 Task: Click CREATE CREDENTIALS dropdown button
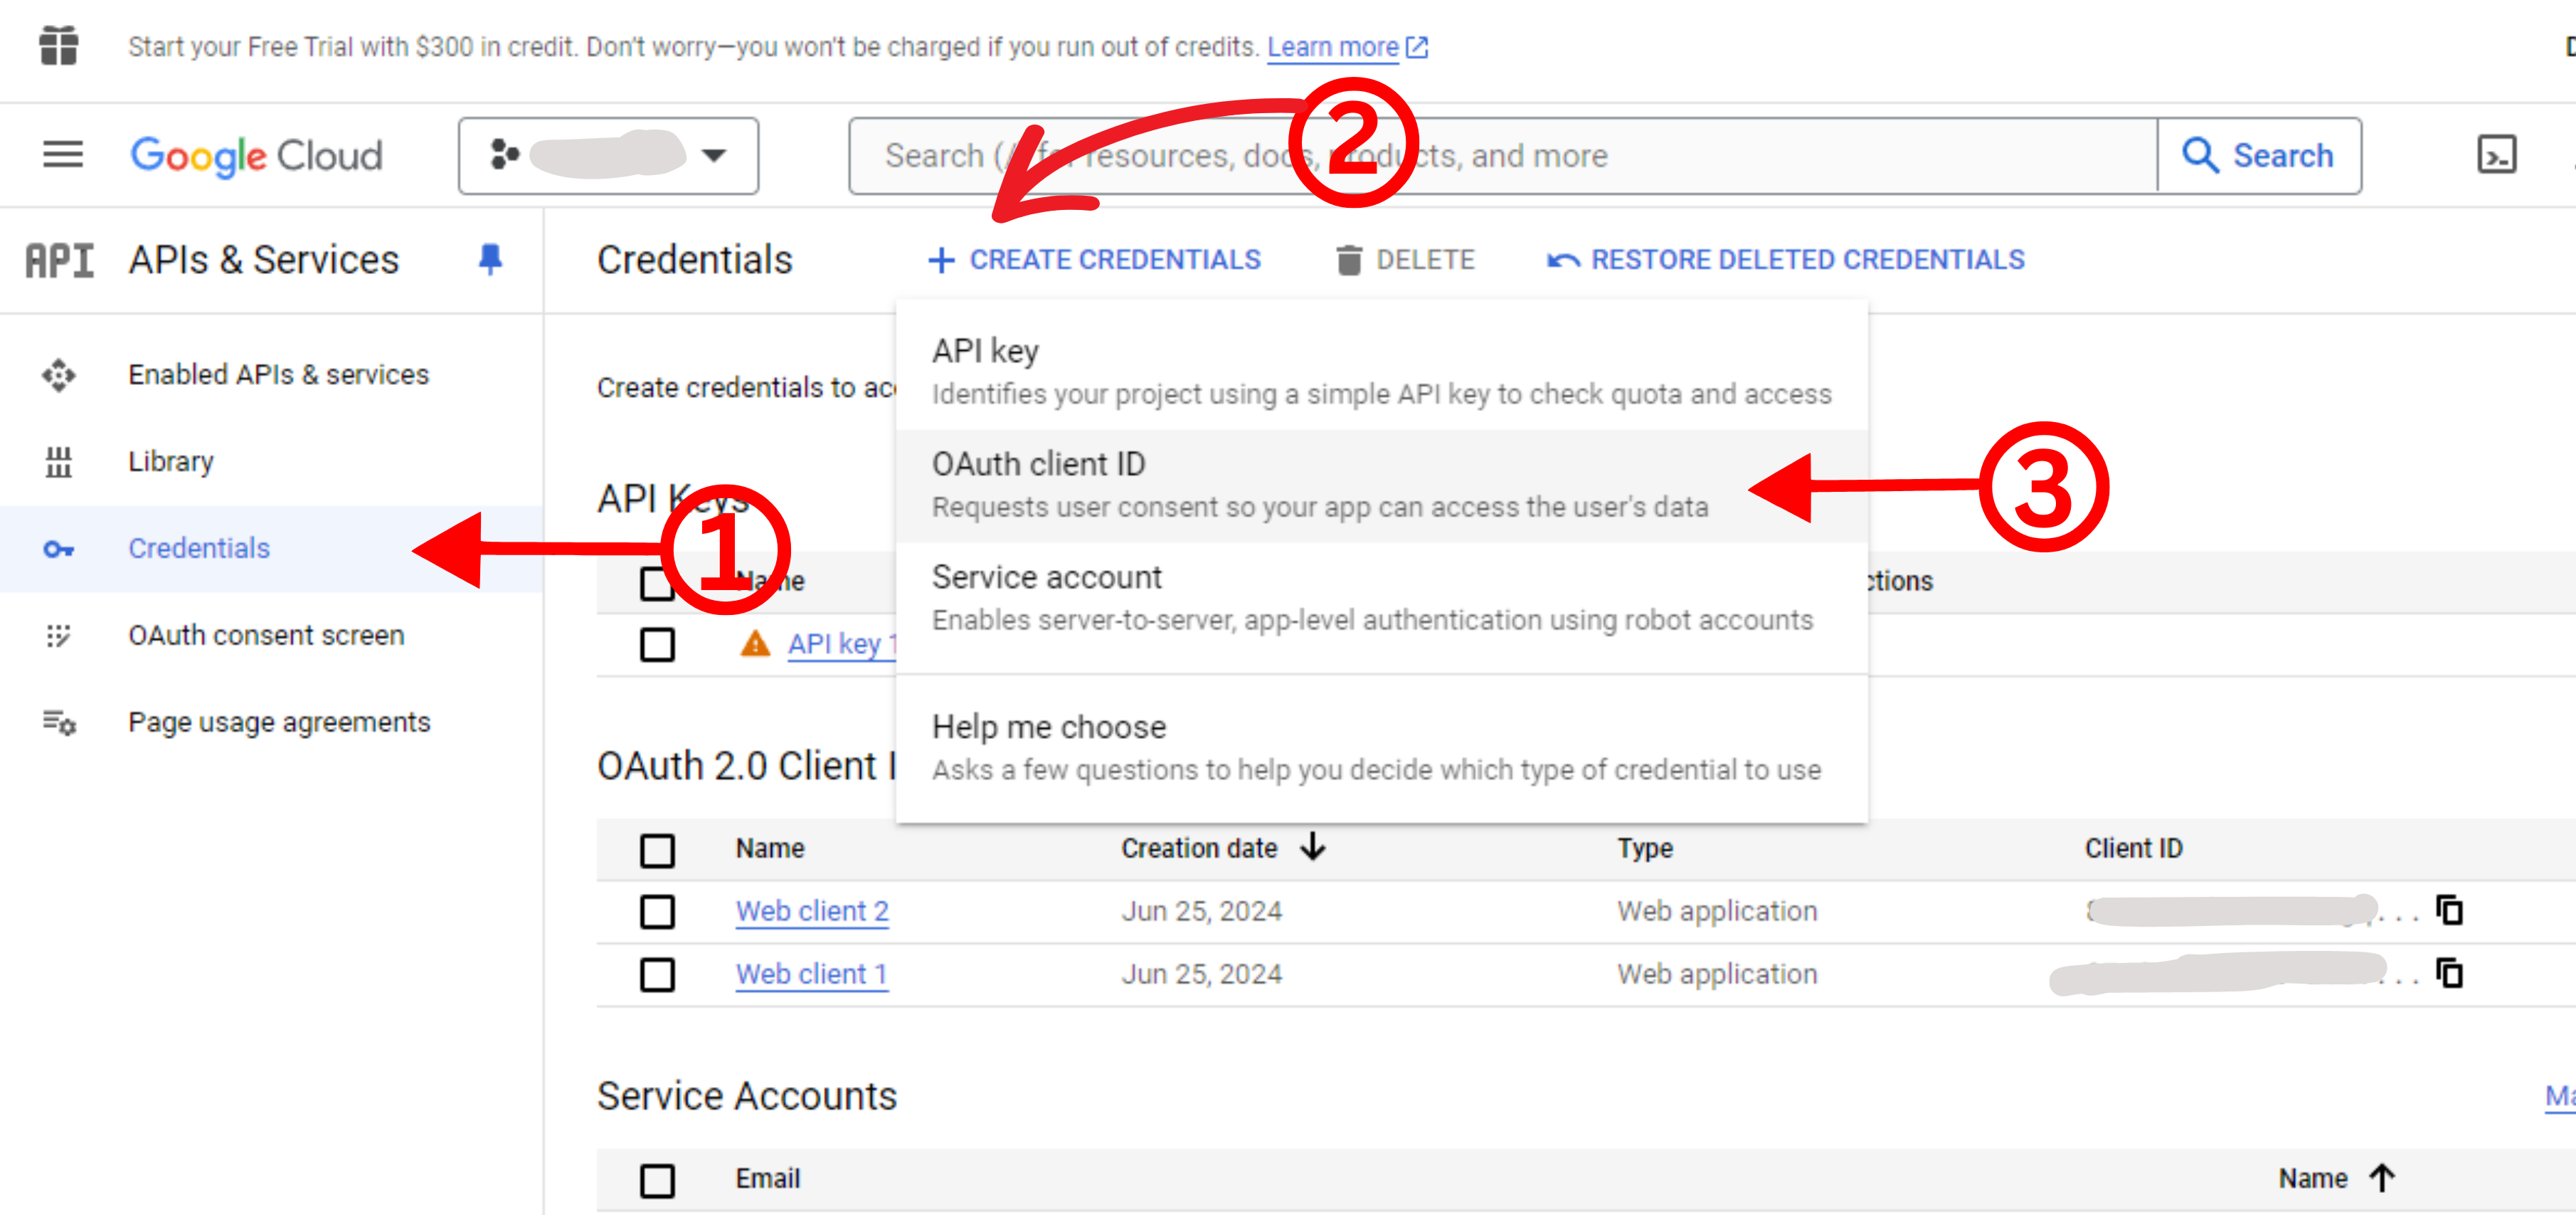pyautogui.click(x=1094, y=261)
